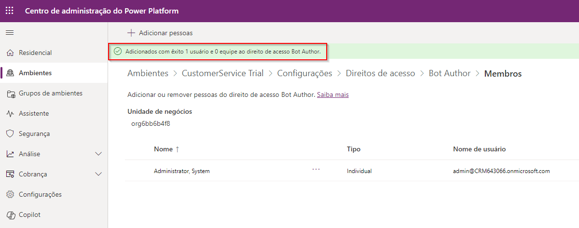The height and width of the screenshot is (228, 579).
Task: Click the Nome column sort arrow
Action: (x=178, y=149)
